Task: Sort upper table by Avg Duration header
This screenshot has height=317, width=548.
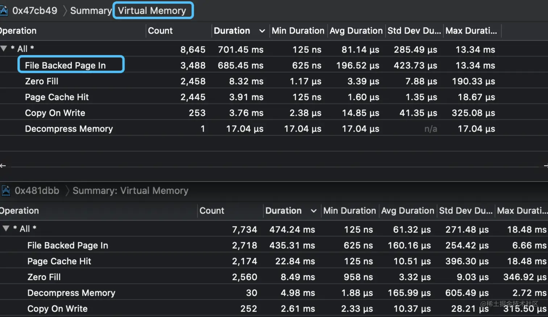Action: tap(356, 31)
